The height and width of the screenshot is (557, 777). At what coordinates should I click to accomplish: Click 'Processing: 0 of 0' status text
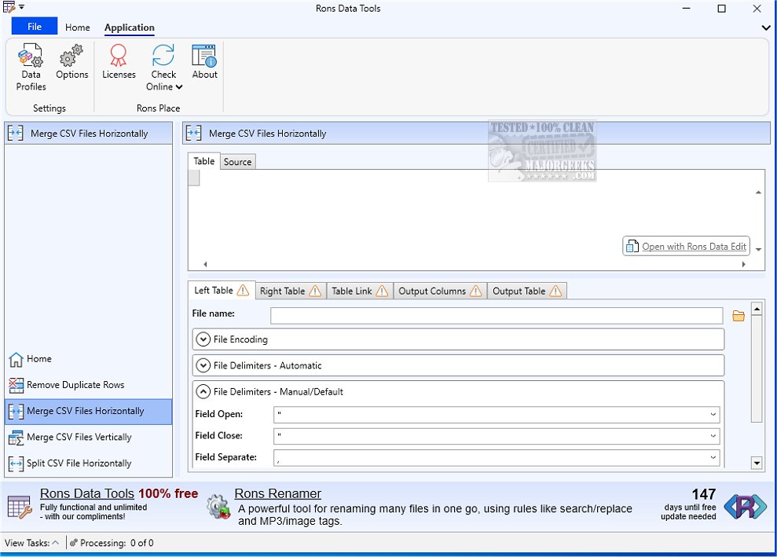[x=116, y=543]
